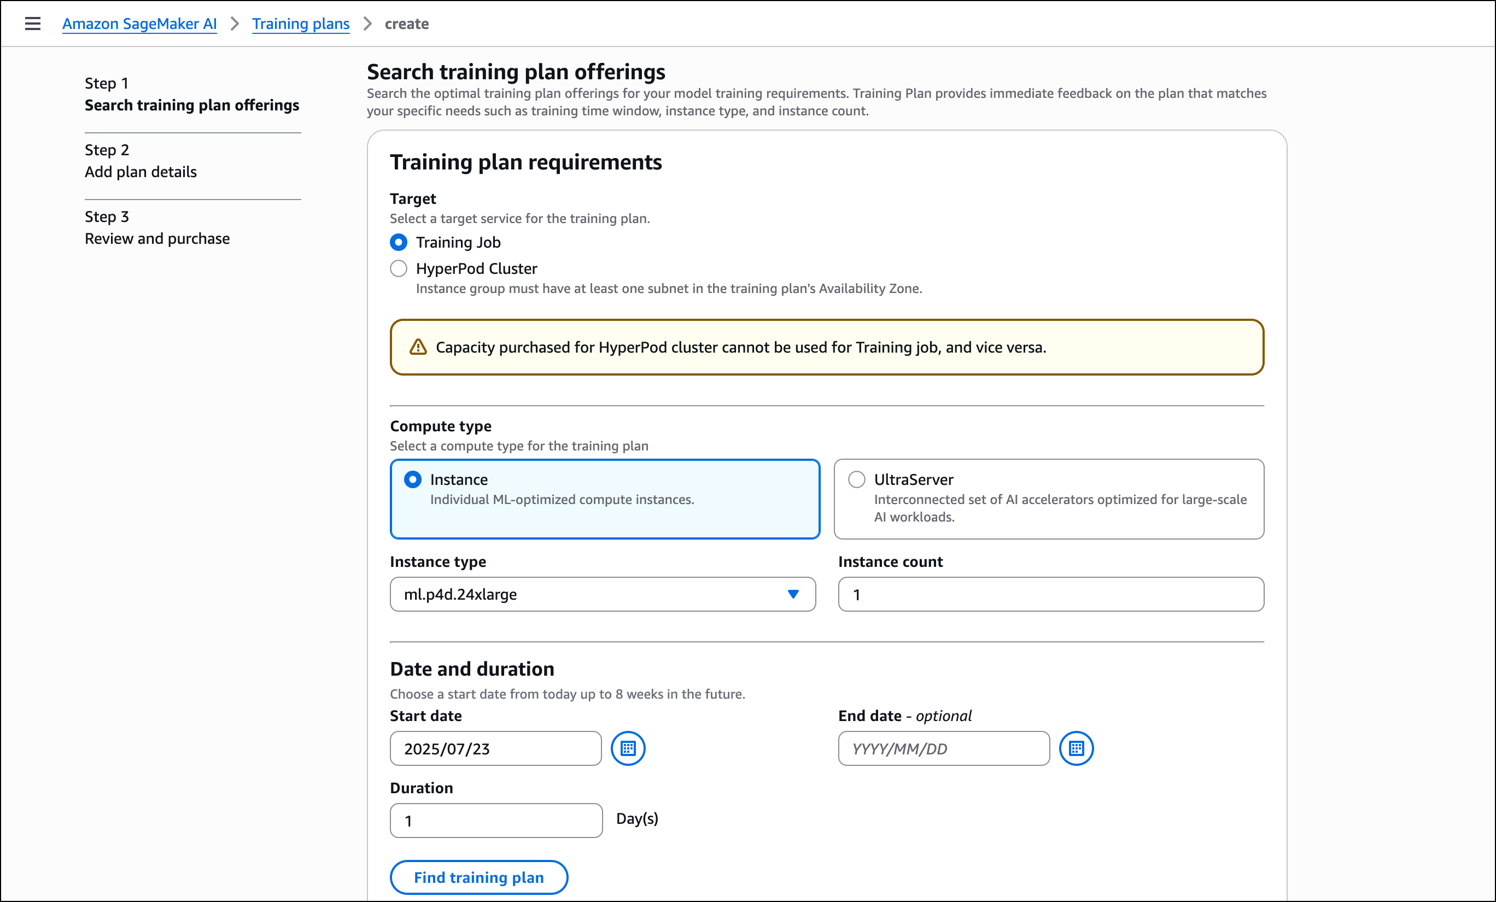Follow the Training plans breadcrumb link

(301, 24)
